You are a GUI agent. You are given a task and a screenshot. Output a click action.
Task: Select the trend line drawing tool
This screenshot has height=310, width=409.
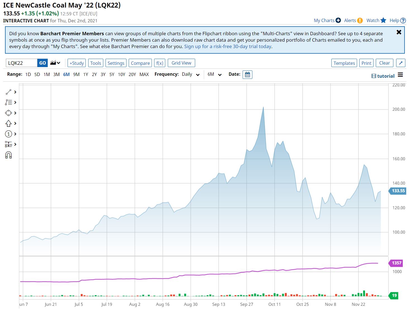(8, 92)
